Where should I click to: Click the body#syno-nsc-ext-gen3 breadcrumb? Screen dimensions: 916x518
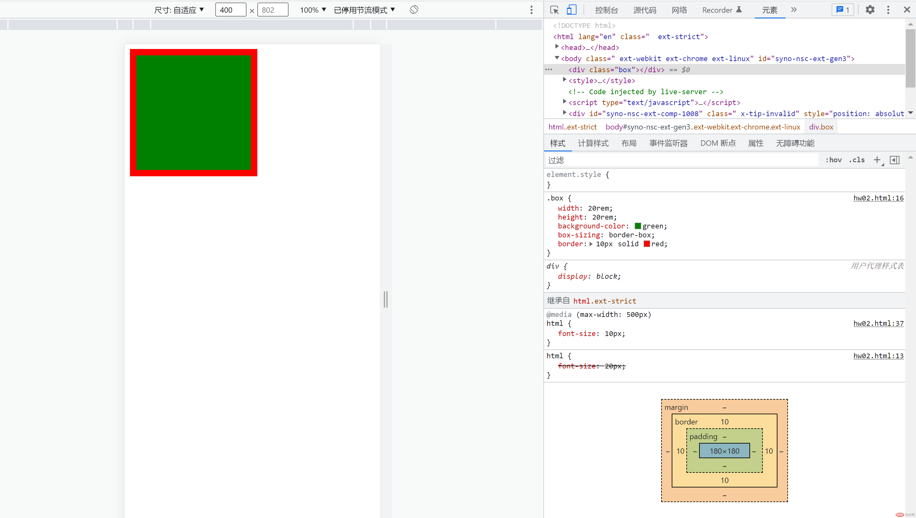[x=703, y=127]
